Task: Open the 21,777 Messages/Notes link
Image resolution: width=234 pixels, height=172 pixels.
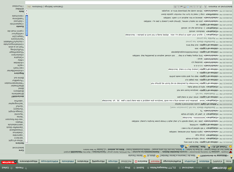Action: 163,168
